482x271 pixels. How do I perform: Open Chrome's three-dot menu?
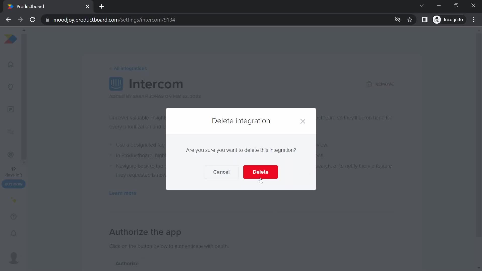pos(474,20)
